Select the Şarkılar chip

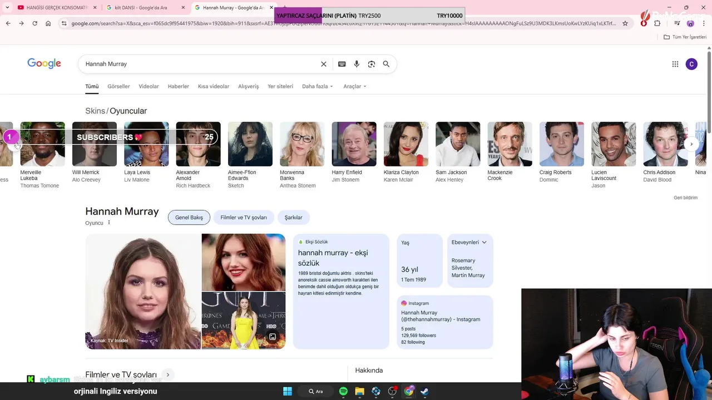coord(294,217)
